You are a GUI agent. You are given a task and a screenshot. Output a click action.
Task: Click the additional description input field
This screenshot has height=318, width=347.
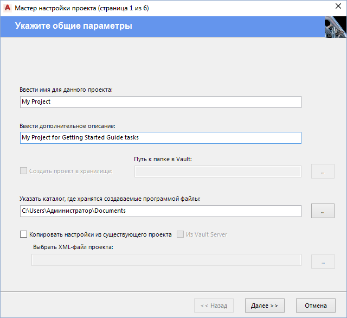[160, 138]
